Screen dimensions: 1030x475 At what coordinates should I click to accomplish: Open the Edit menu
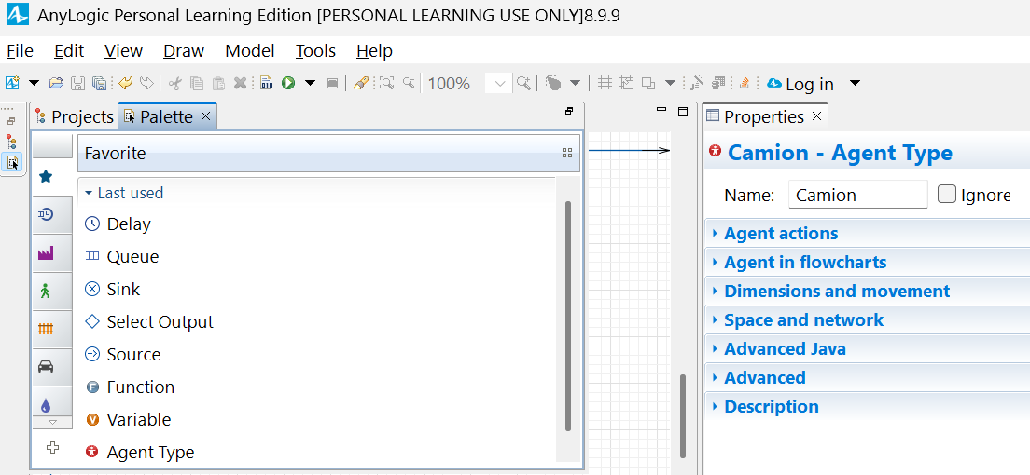(x=69, y=50)
